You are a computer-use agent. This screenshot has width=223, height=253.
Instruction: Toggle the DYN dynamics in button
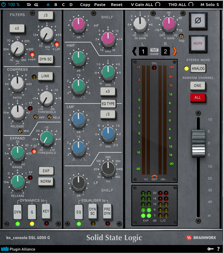(x=18, y=212)
